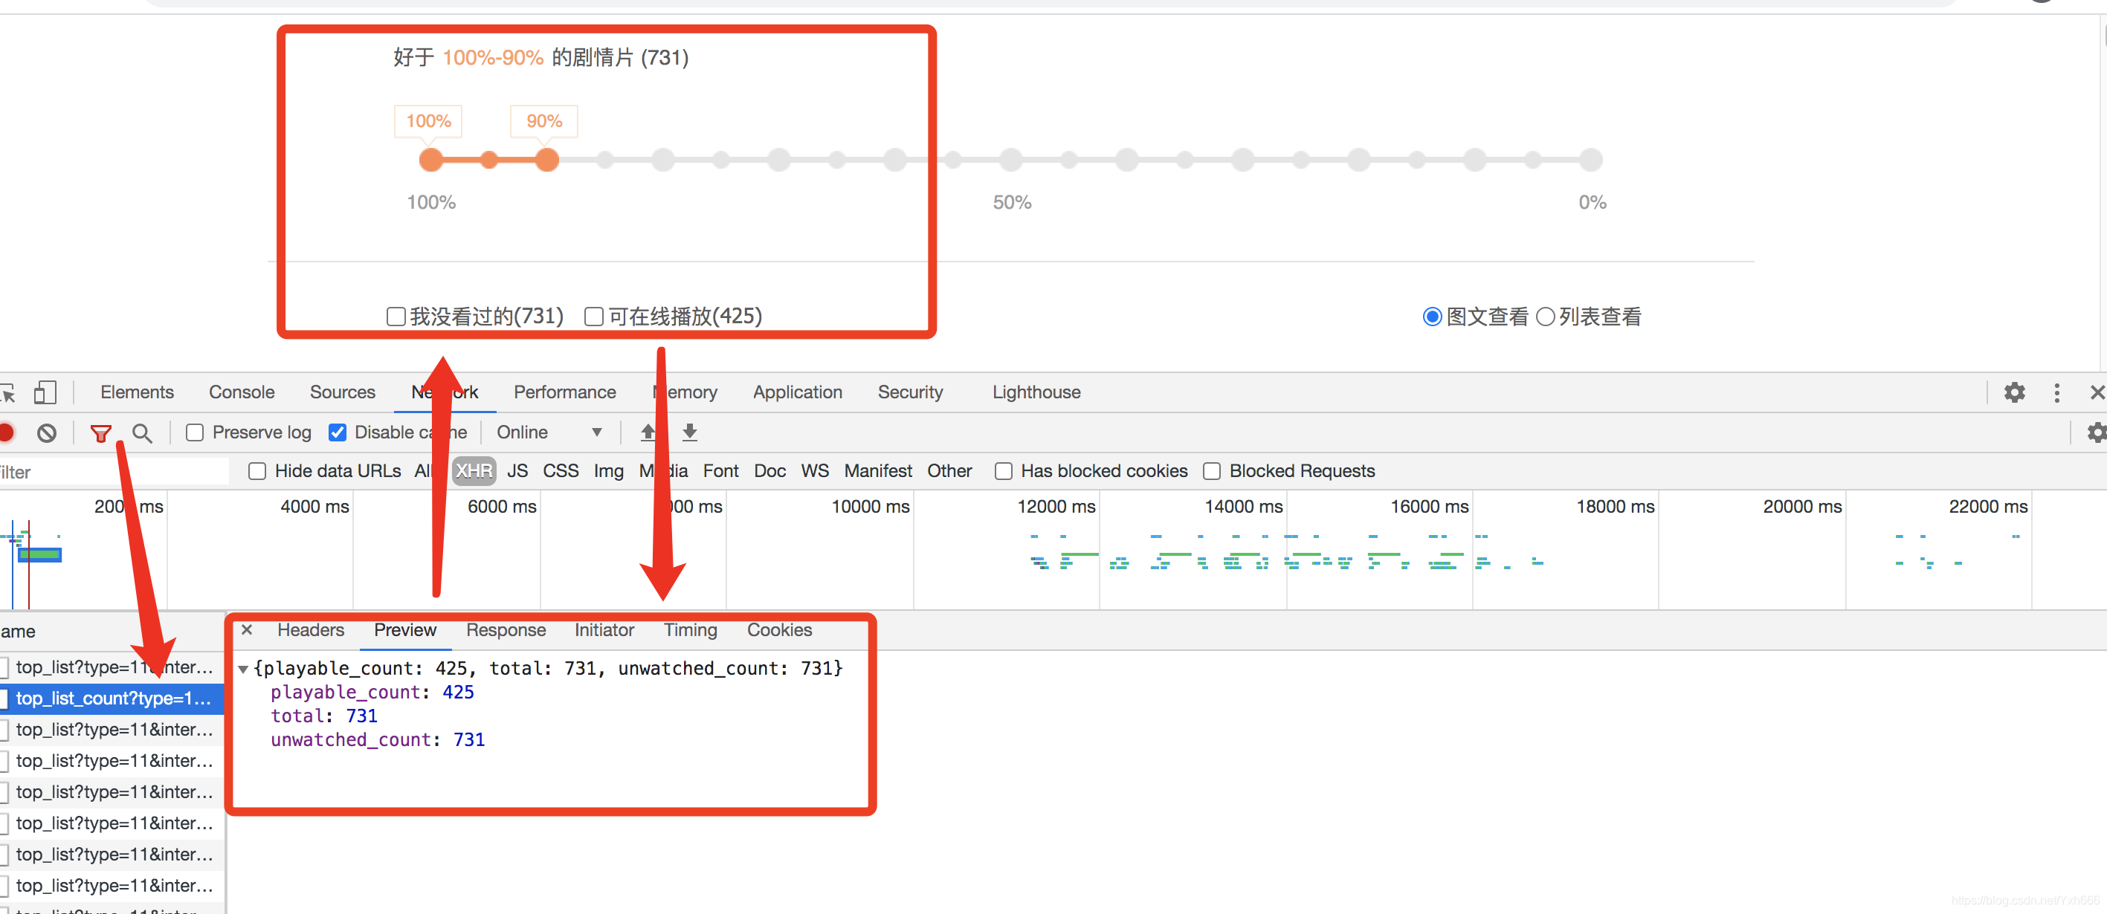Show the Cookies tab

(x=778, y=630)
